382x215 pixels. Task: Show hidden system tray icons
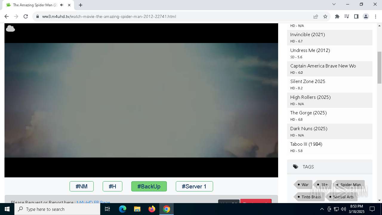(x=322, y=209)
